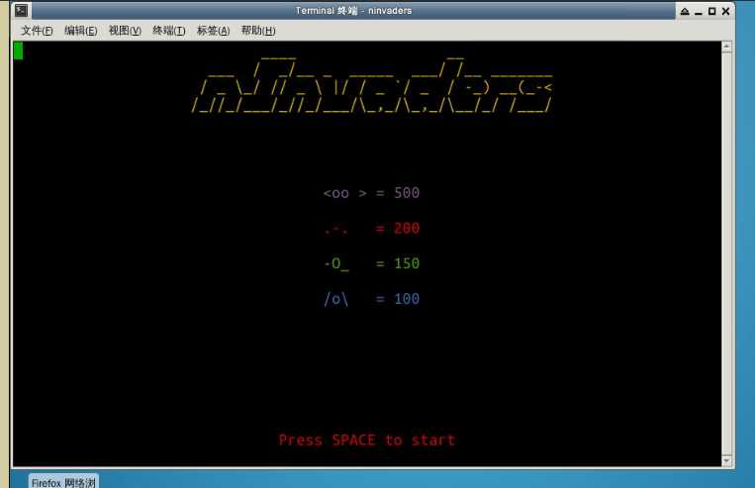Viewport: 755px width, 488px height.
Task: Click the scrollbar down arrow
Action: (x=727, y=460)
